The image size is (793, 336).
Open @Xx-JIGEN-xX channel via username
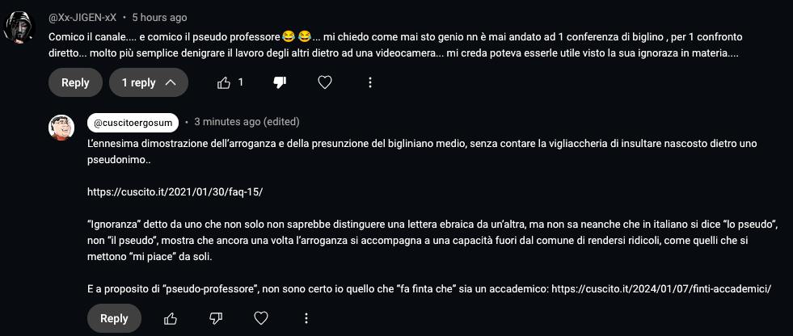[x=82, y=17]
